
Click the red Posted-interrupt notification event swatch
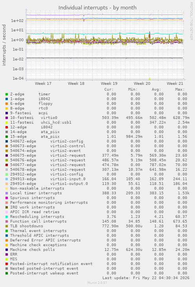(7, 264)
